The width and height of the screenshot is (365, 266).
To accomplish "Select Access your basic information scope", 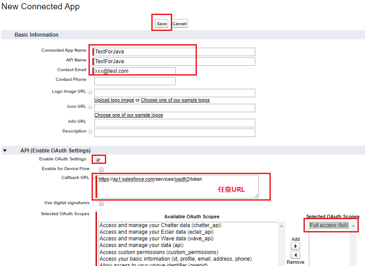I will [x=176, y=259].
